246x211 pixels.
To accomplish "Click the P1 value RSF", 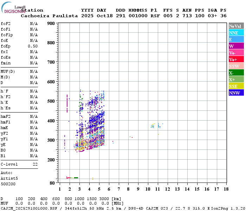I will [155, 16].
